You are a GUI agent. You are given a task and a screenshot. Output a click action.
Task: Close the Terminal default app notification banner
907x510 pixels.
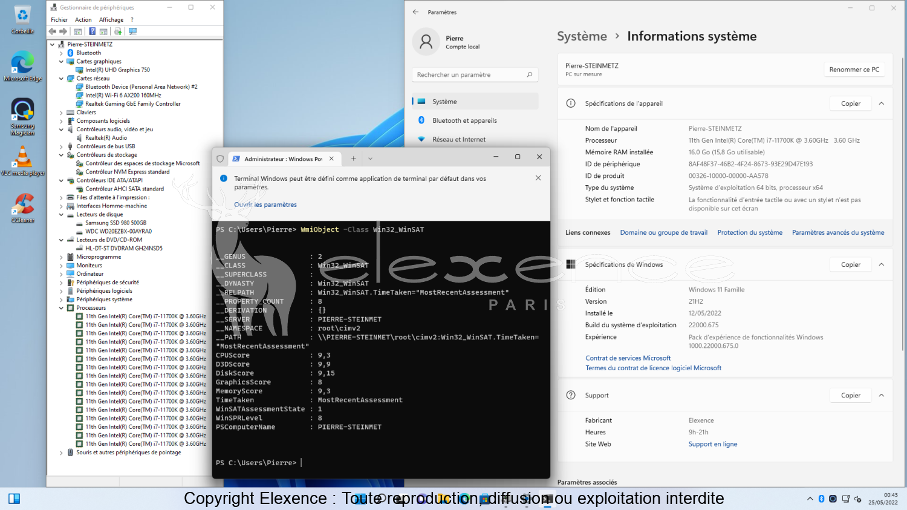click(x=538, y=178)
